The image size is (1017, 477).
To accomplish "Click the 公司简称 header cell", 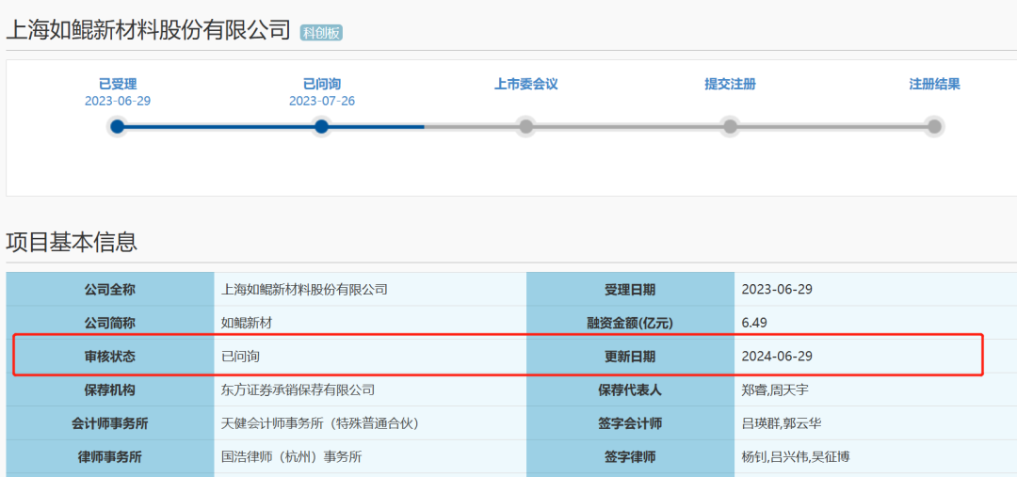I will tap(110, 323).
